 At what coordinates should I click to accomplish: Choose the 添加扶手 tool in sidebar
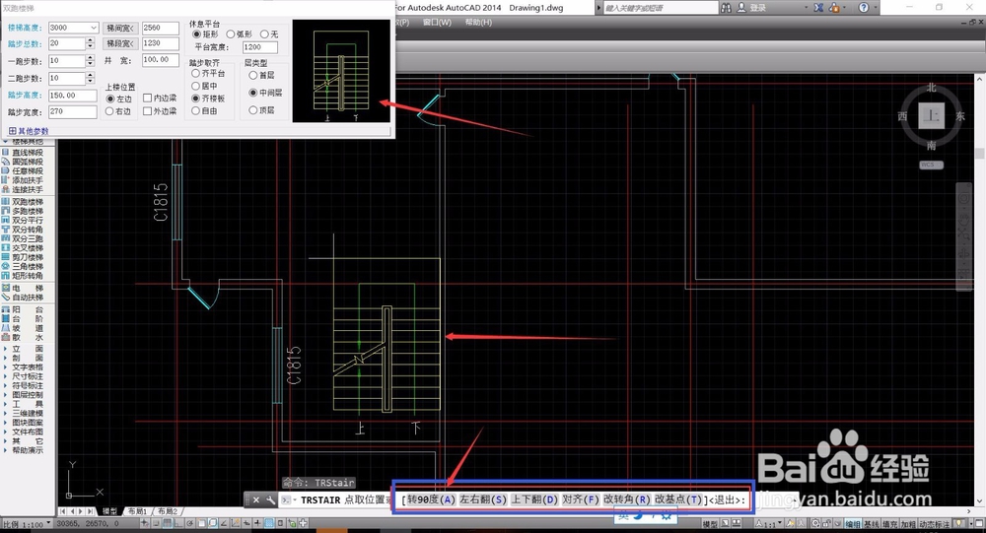click(23, 179)
